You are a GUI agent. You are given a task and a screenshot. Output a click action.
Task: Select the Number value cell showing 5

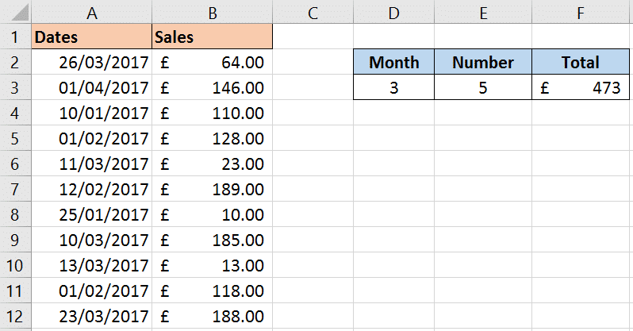pos(483,87)
